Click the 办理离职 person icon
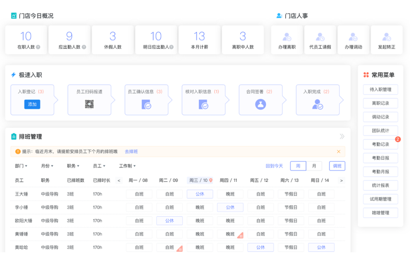 [287, 37]
